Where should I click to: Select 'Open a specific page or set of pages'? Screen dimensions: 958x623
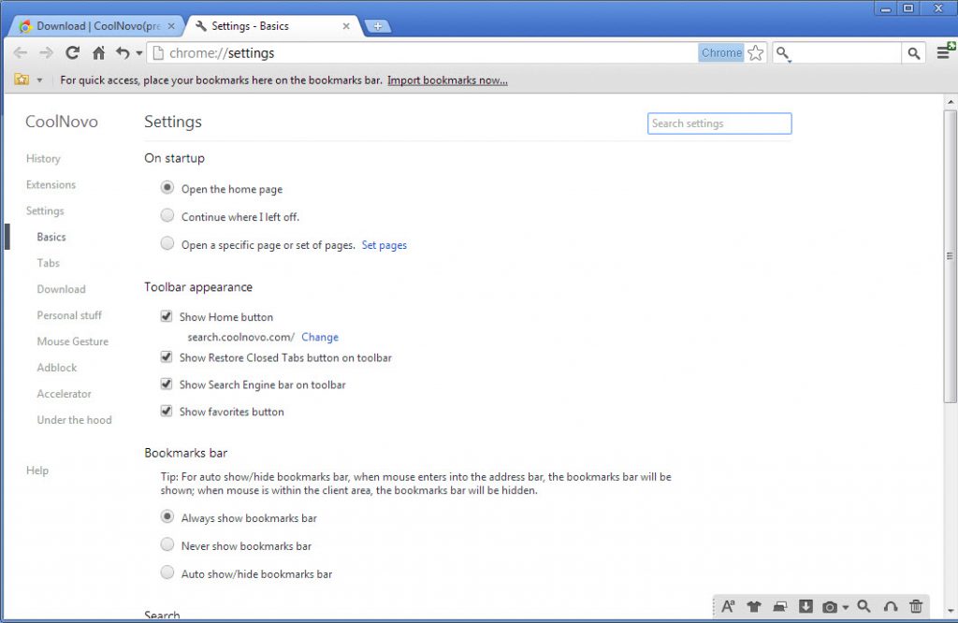click(167, 243)
